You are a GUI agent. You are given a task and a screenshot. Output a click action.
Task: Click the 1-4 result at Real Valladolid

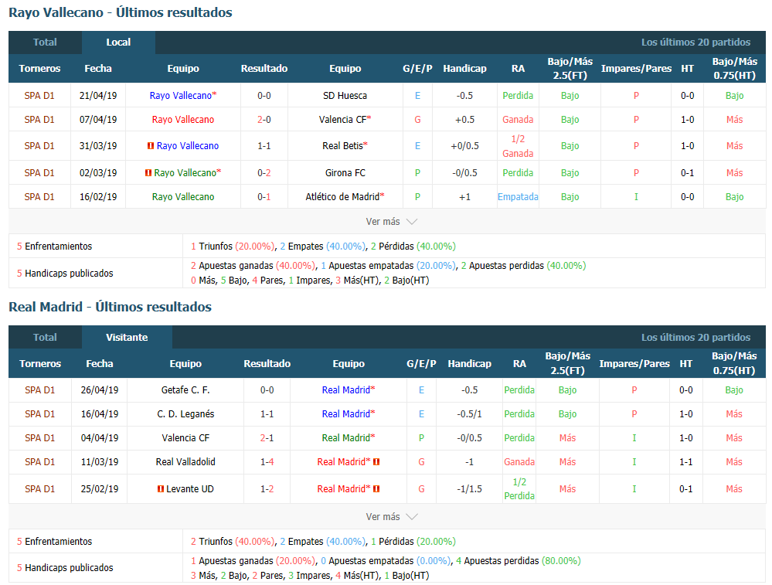point(267,462)
